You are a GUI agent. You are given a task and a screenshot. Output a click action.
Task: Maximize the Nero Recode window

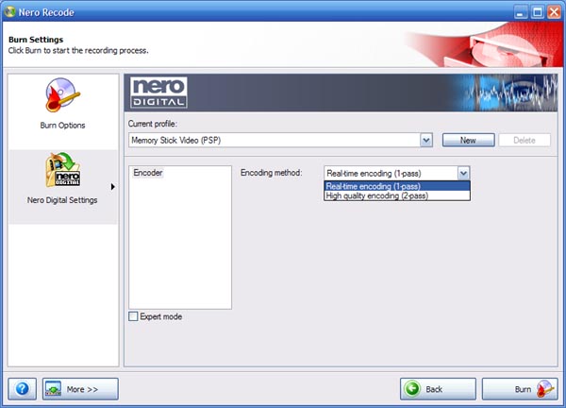click(x=537, y=12)
